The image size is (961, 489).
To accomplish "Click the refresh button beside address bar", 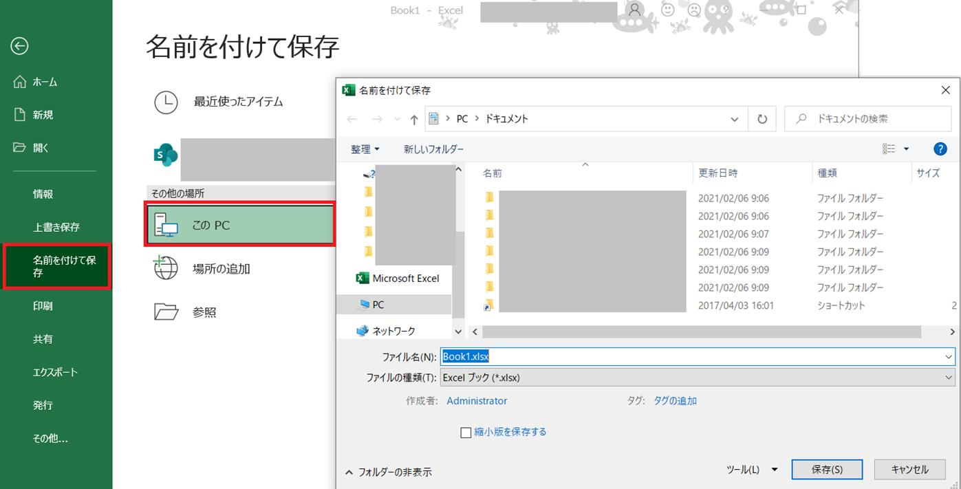I will (x=762, y=119).
